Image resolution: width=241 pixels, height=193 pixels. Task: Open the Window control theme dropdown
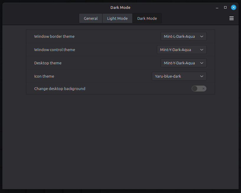(x=182, y=50)
